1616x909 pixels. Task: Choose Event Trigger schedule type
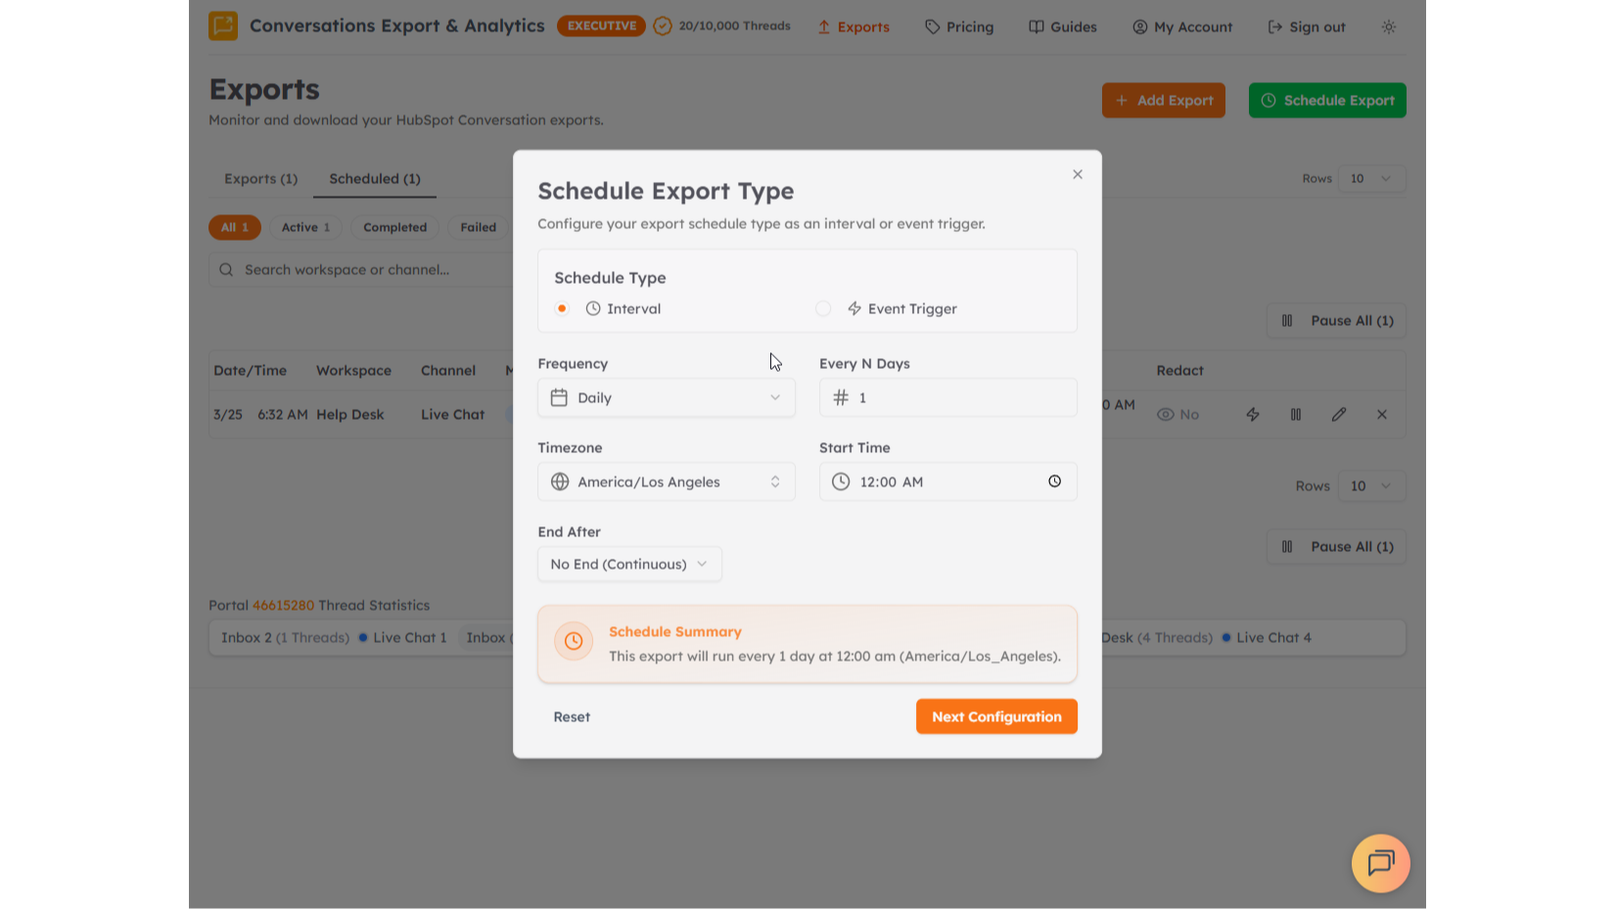(x=823, y=308)
